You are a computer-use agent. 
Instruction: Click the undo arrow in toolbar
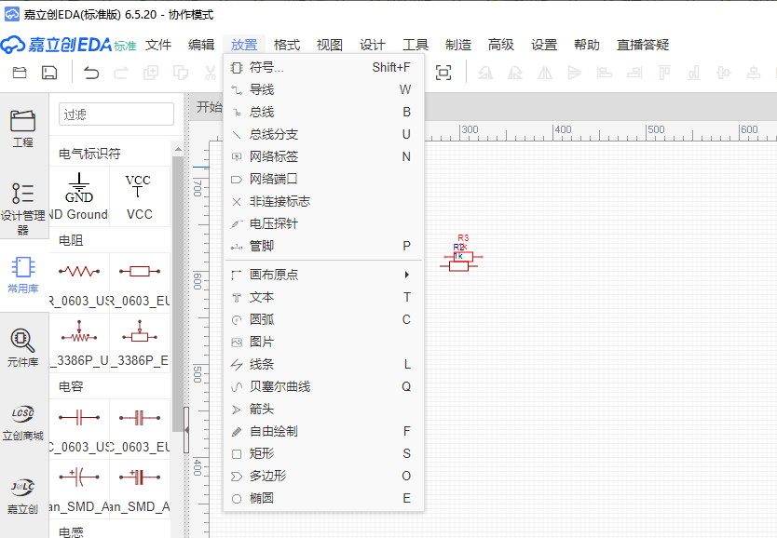[x=91, y=73]
